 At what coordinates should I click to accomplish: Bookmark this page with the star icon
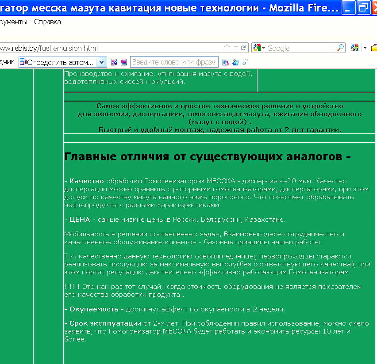(x=227, y=48)
